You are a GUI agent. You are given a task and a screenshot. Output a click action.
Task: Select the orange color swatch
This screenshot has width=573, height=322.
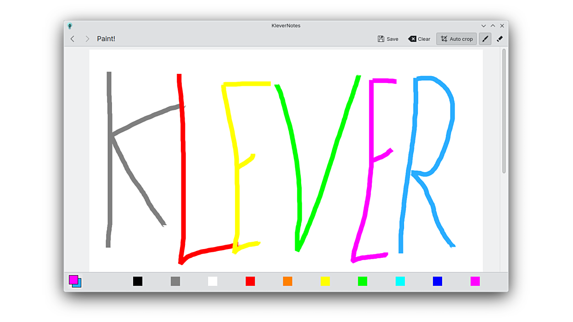pyautogui.click(x=287, y=281)
